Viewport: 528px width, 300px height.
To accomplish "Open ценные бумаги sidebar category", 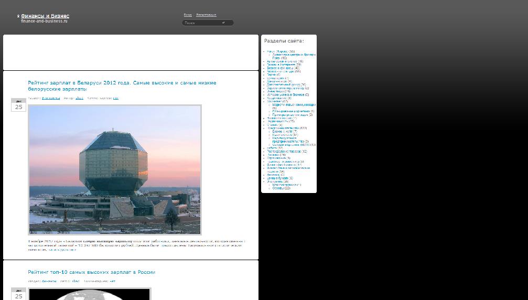I will point(278,178).
